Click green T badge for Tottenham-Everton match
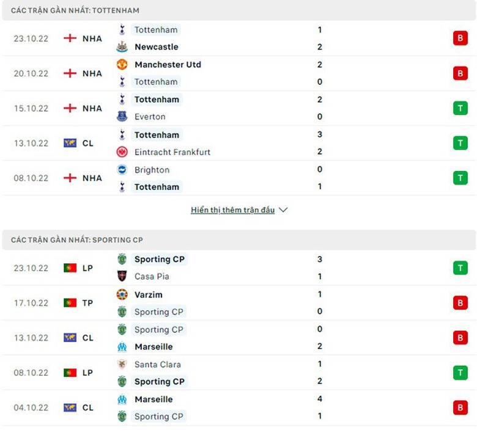The width and height of the screenshot is (477, 433). pos(460,108)
